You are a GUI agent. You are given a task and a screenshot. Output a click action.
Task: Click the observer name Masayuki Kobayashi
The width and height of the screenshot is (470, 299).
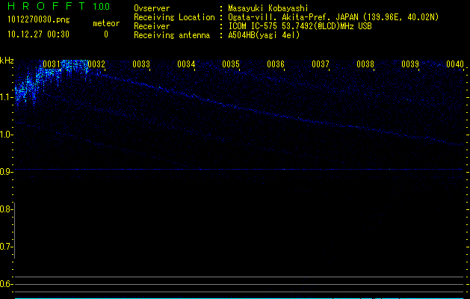pos(268,8)
